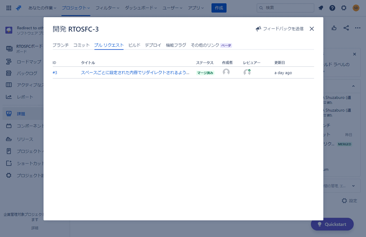This screenshot has width=366, height=237.
Task: Click the blue 作成 button
Action: 219,8
